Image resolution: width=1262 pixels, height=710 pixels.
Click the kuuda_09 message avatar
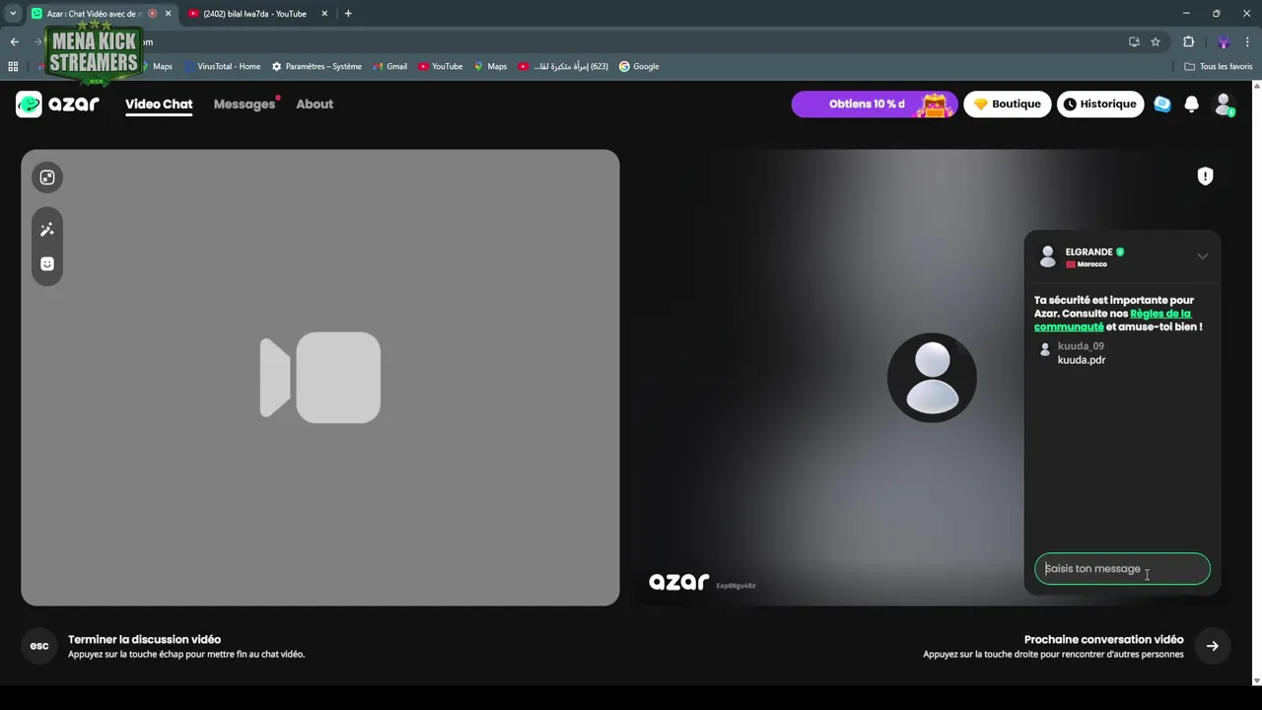coord(1045,349)
